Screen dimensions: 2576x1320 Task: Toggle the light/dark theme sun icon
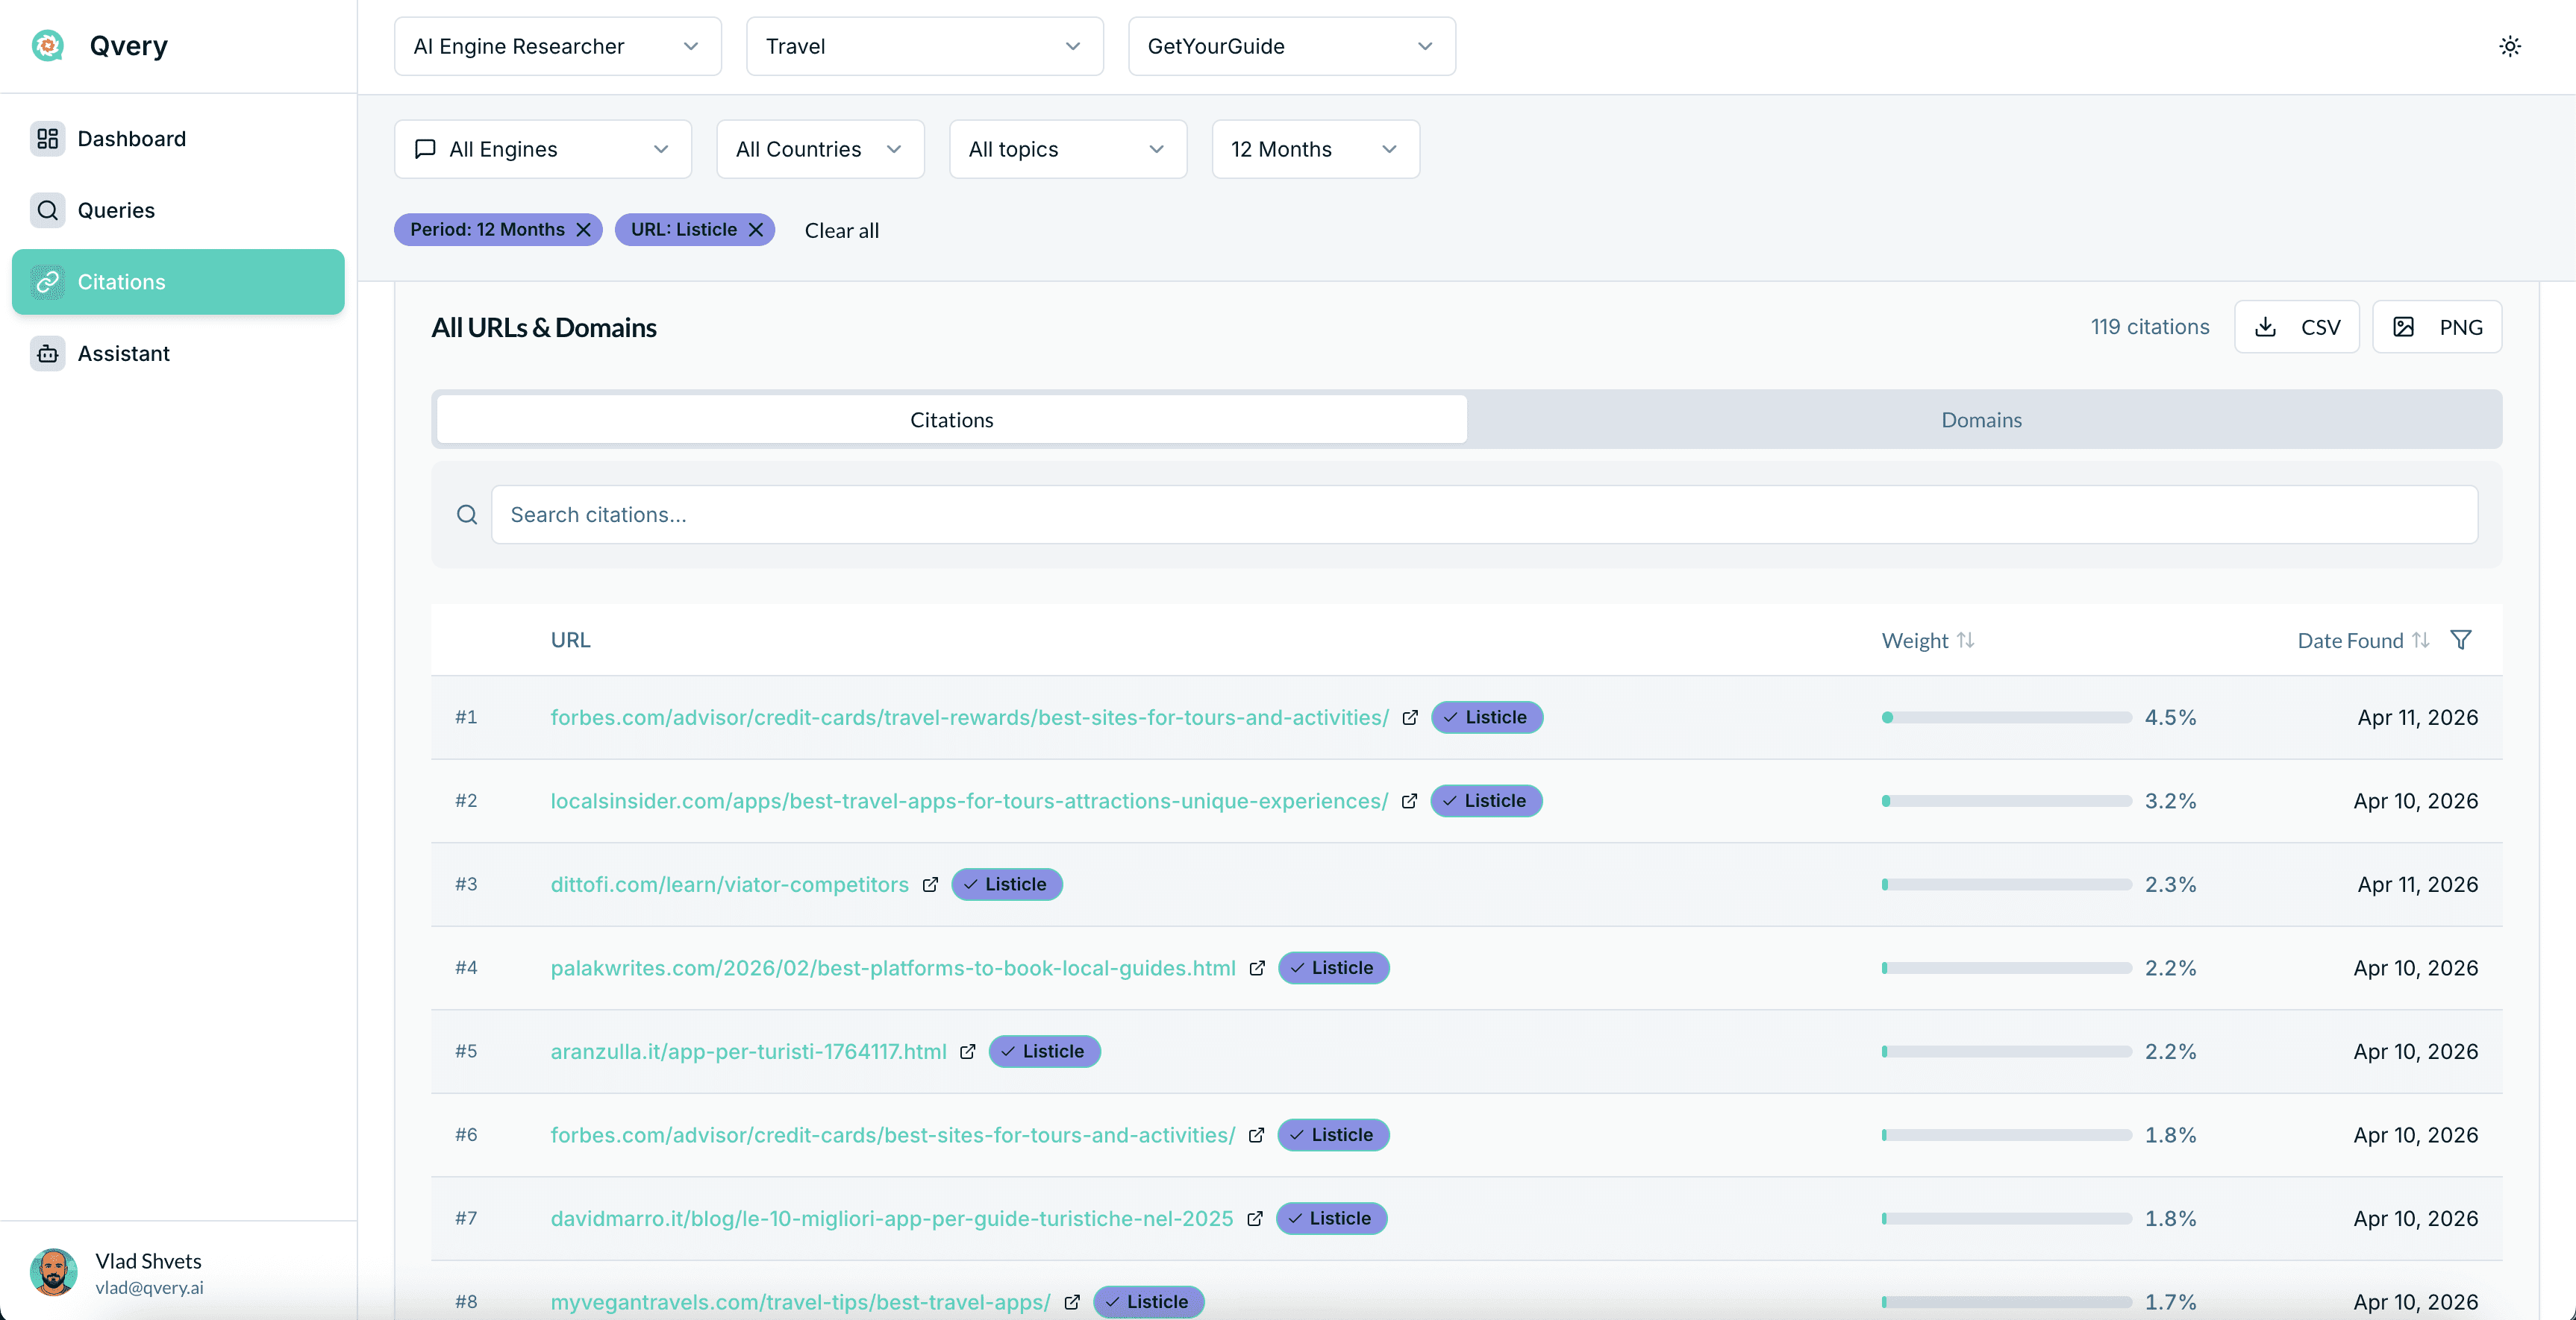(2510, 46)
